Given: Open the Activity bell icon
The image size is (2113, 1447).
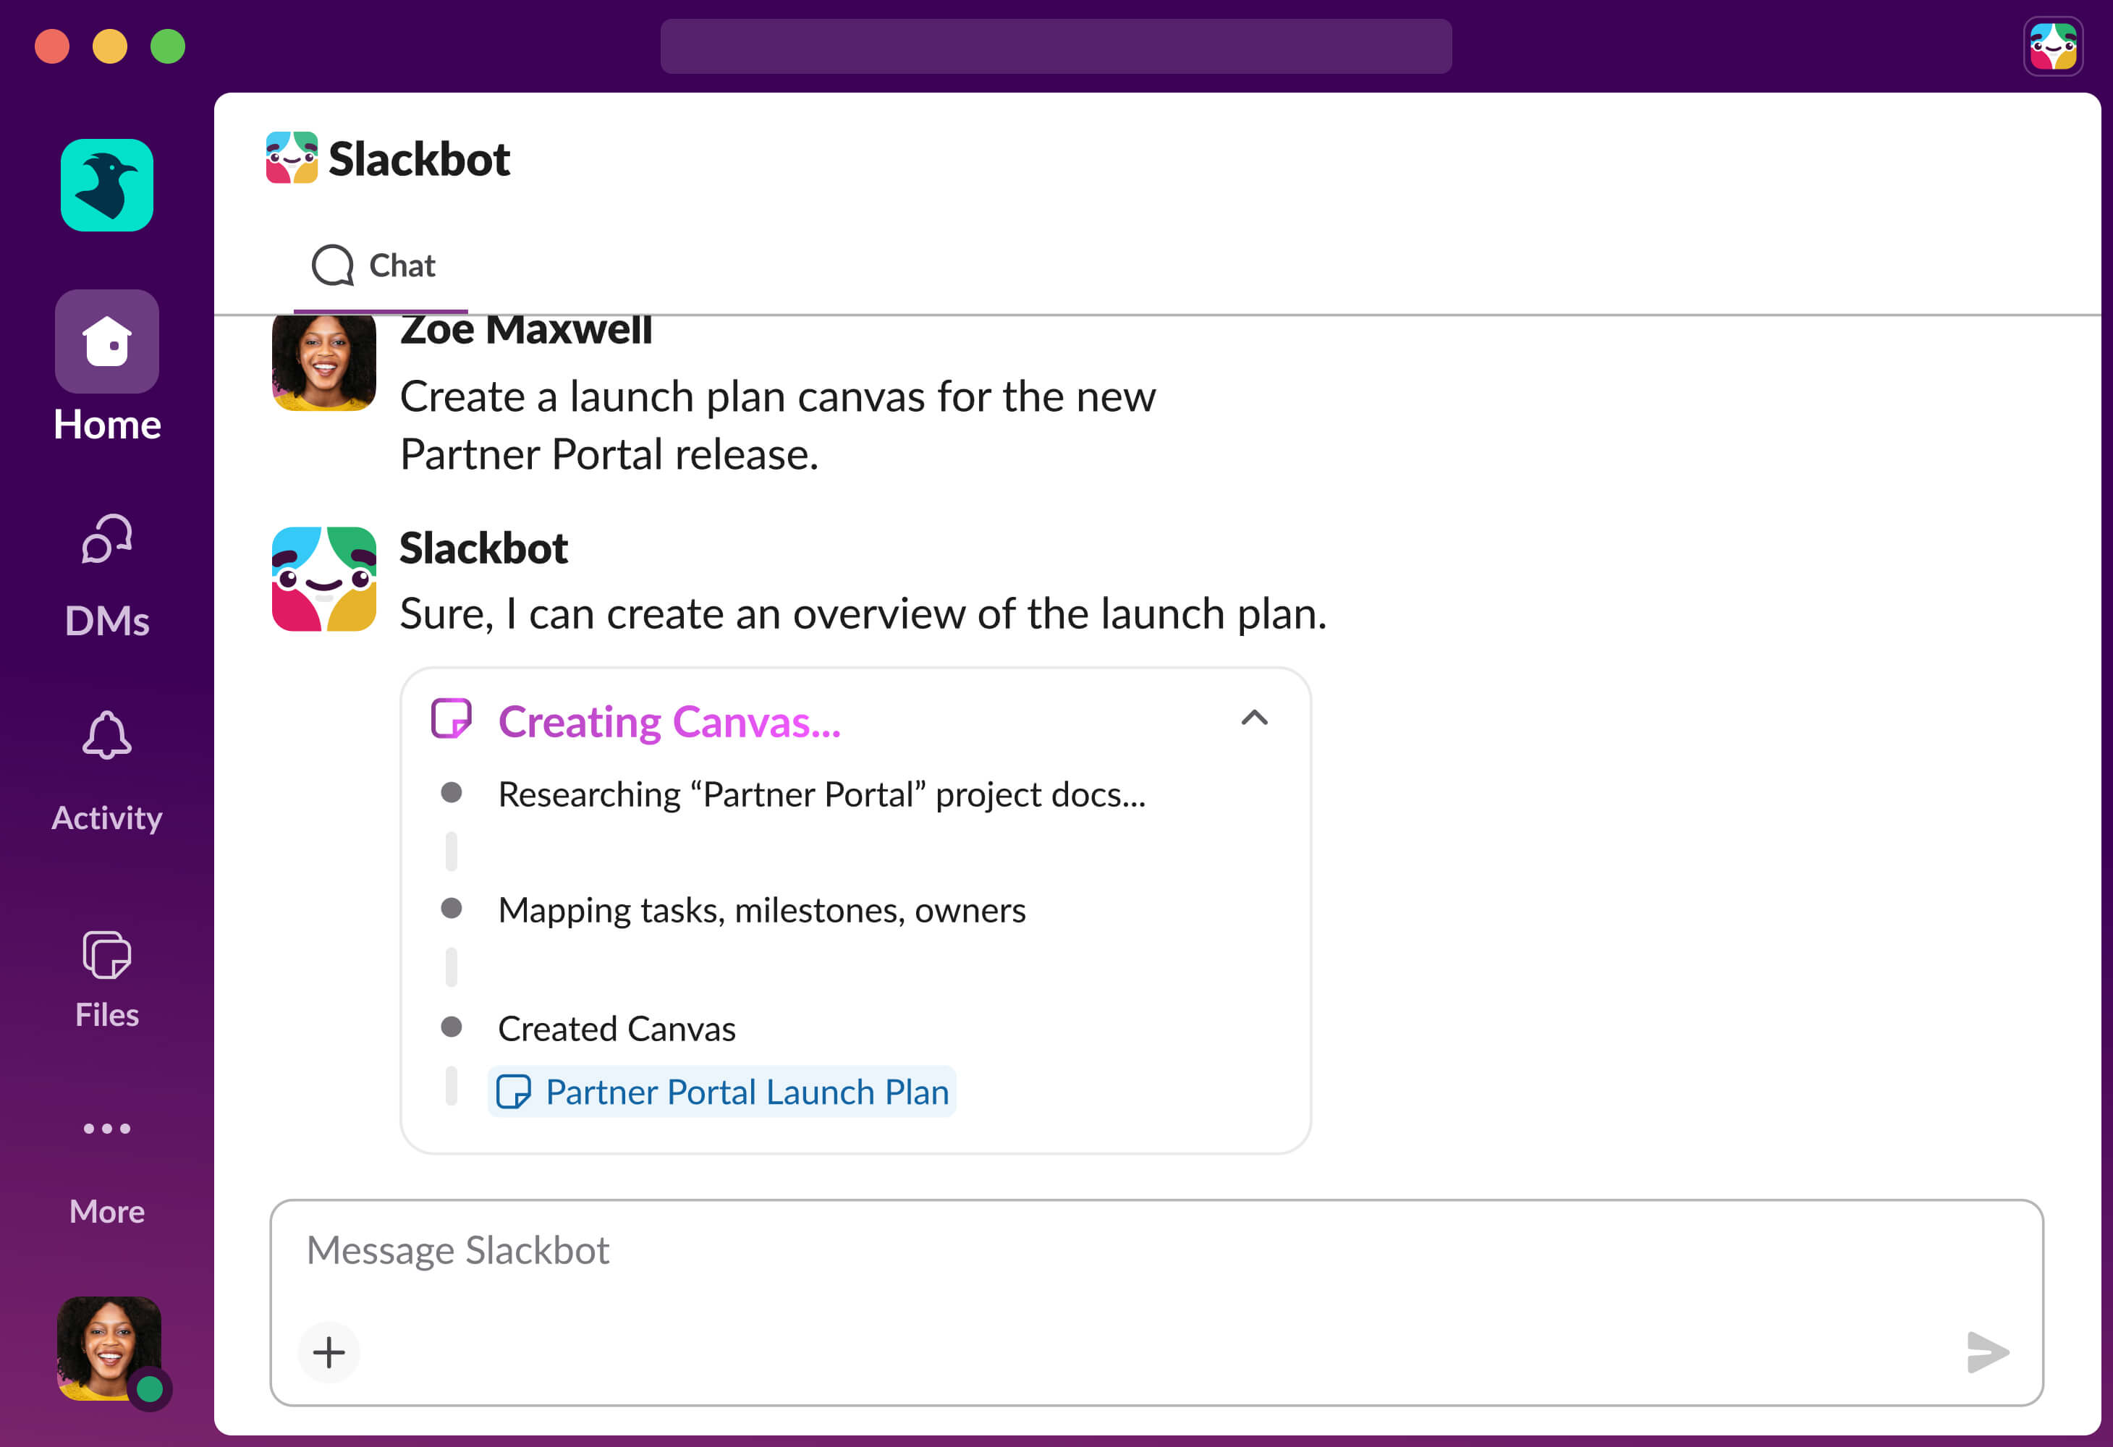Looking at the screenshot, I should click(x=107, y=735).
